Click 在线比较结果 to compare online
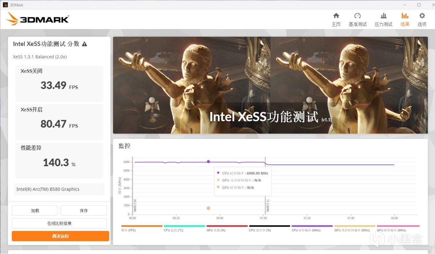Screen dimensions: 435x254 click(59, 223)
